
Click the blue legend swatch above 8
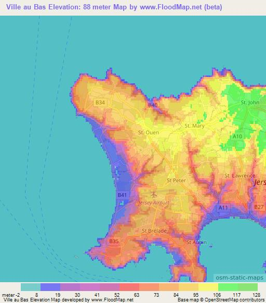[x=50, y=287]
